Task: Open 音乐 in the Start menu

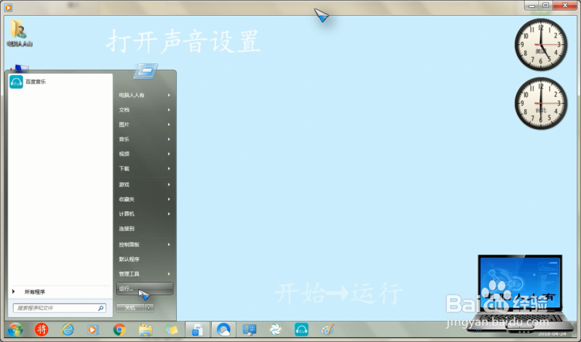Action: click(x=145, y=139)
